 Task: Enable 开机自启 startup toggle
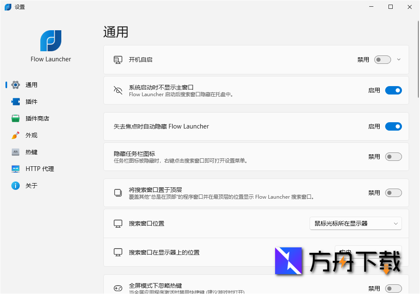[x=382, y=60]
